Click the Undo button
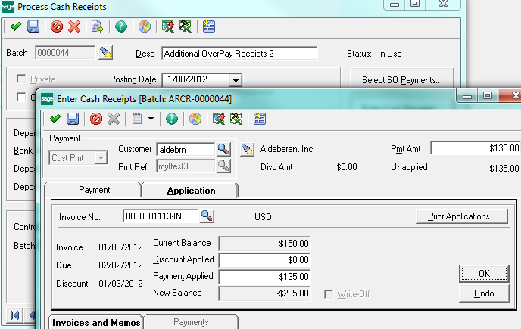This screenshot has height=329, width=521. [x=482, y=293]
